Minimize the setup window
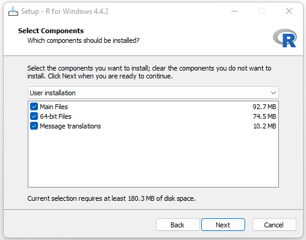306x240 pixels. pyautogui.click(x=234, y=11)
